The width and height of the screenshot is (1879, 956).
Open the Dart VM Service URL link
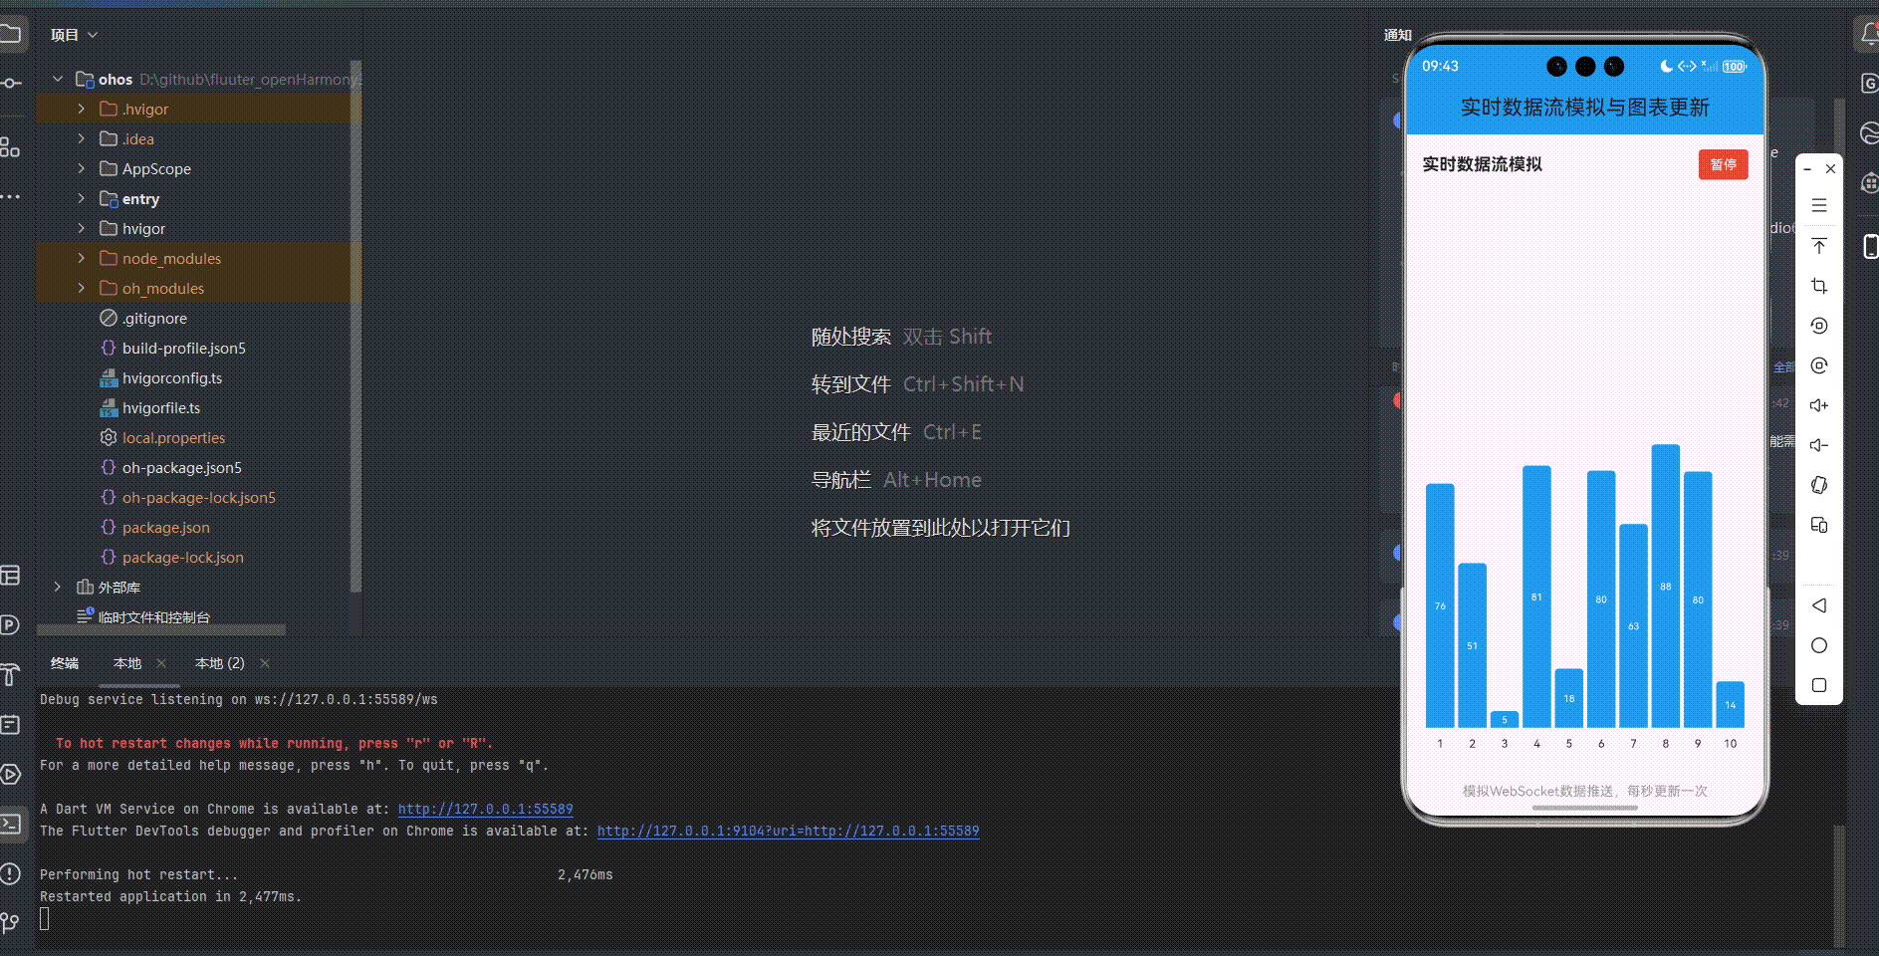(x=485, y=809)
